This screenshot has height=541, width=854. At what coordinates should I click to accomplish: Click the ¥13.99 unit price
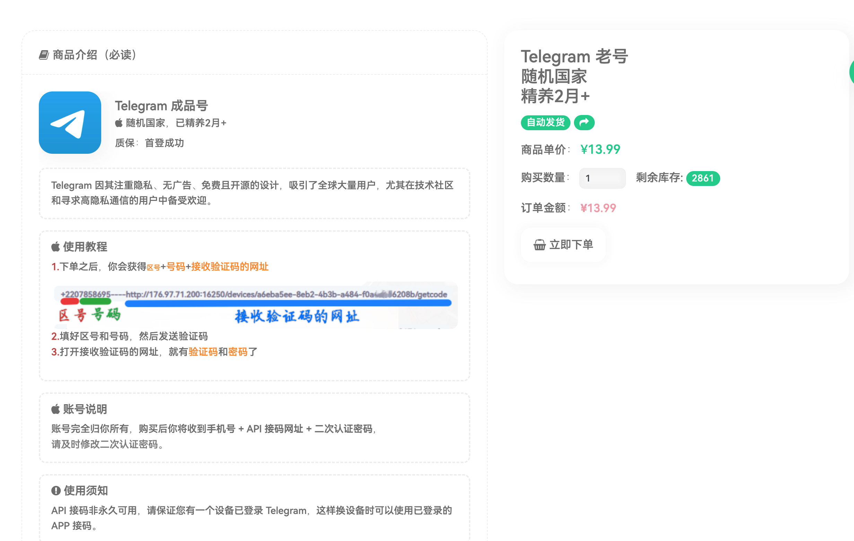click(600, 150)
